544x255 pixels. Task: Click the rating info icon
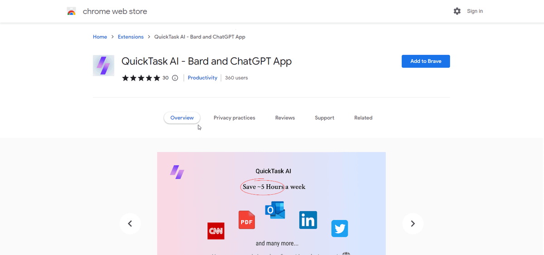(175, 78)
